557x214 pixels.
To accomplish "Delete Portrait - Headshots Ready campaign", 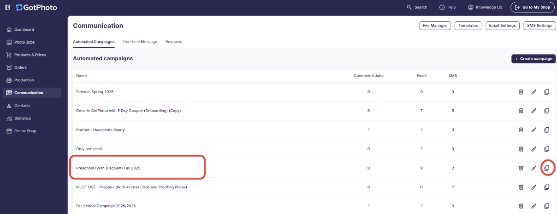I will tap(521, 130).
